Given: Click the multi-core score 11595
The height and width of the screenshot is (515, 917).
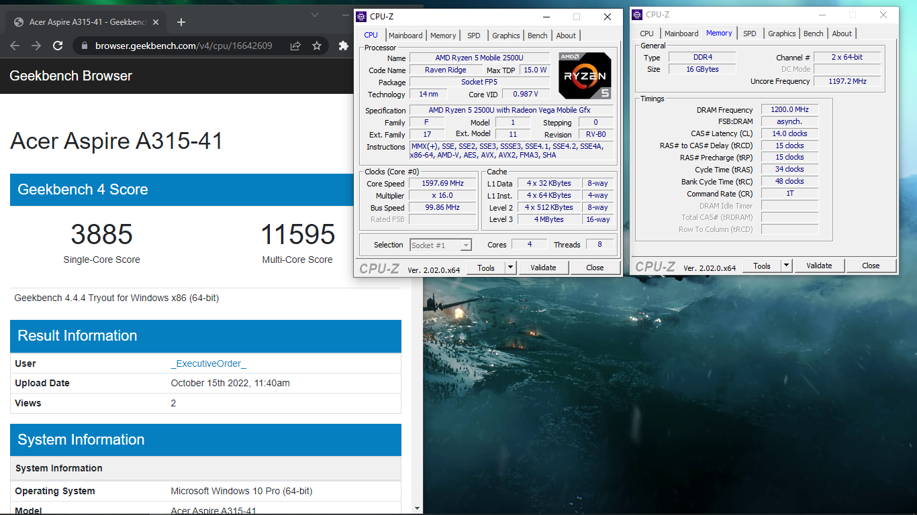Looking at the screenshot, I should coord(297,234).
